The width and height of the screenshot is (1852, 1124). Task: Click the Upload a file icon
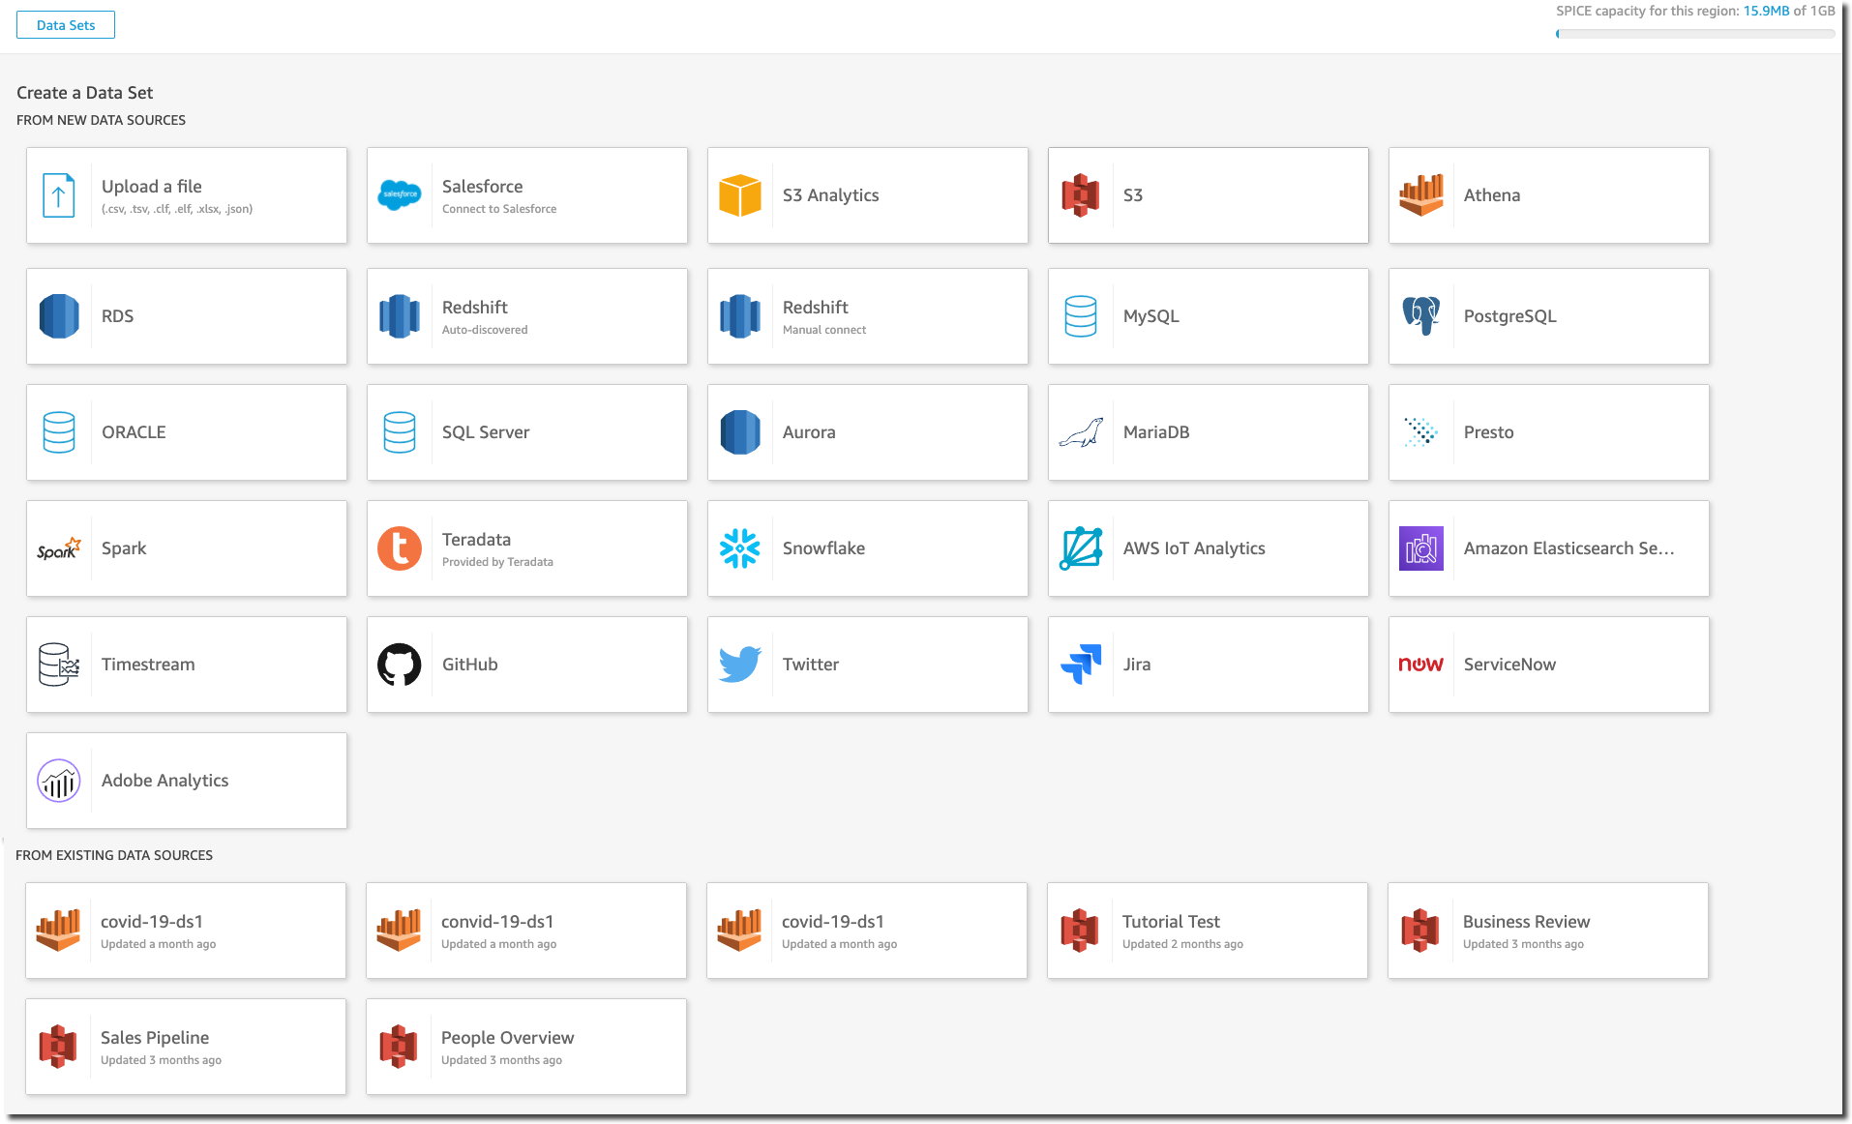pyautogui.click(x=59, y=195)
